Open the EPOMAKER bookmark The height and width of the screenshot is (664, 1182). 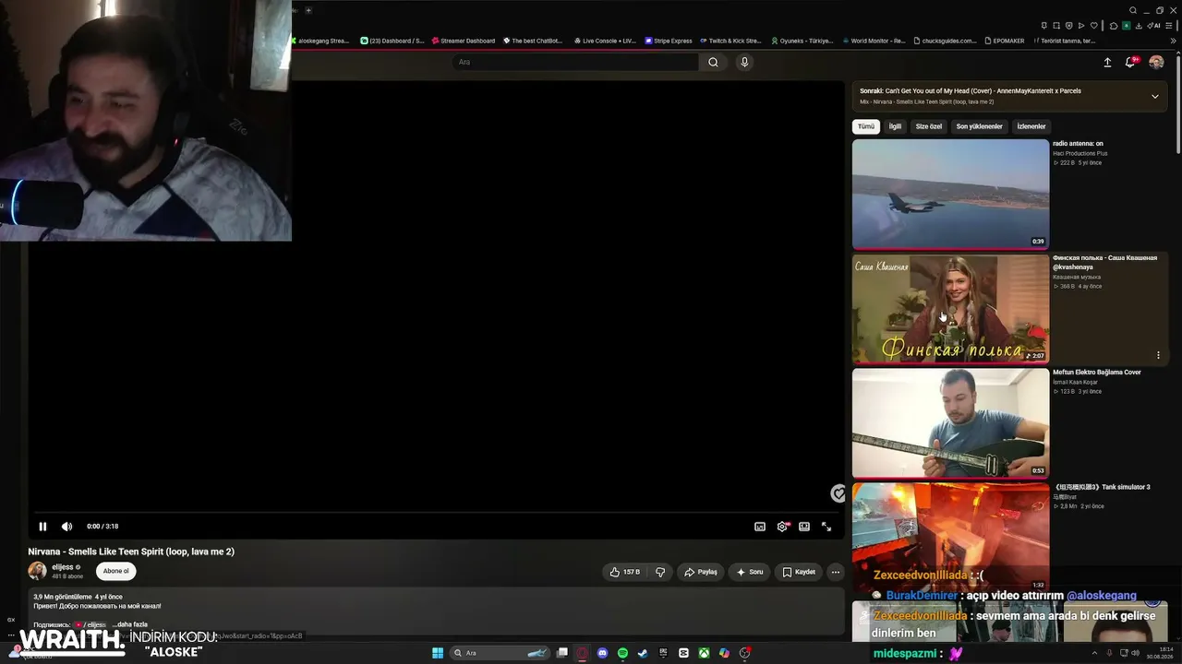click(x=1005, y=41)
